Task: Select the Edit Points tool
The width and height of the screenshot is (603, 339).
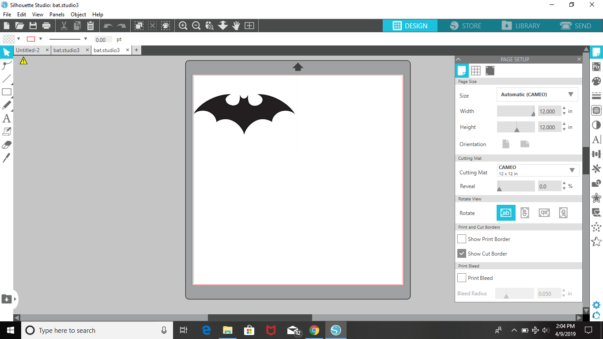Action: pos(7,65)
